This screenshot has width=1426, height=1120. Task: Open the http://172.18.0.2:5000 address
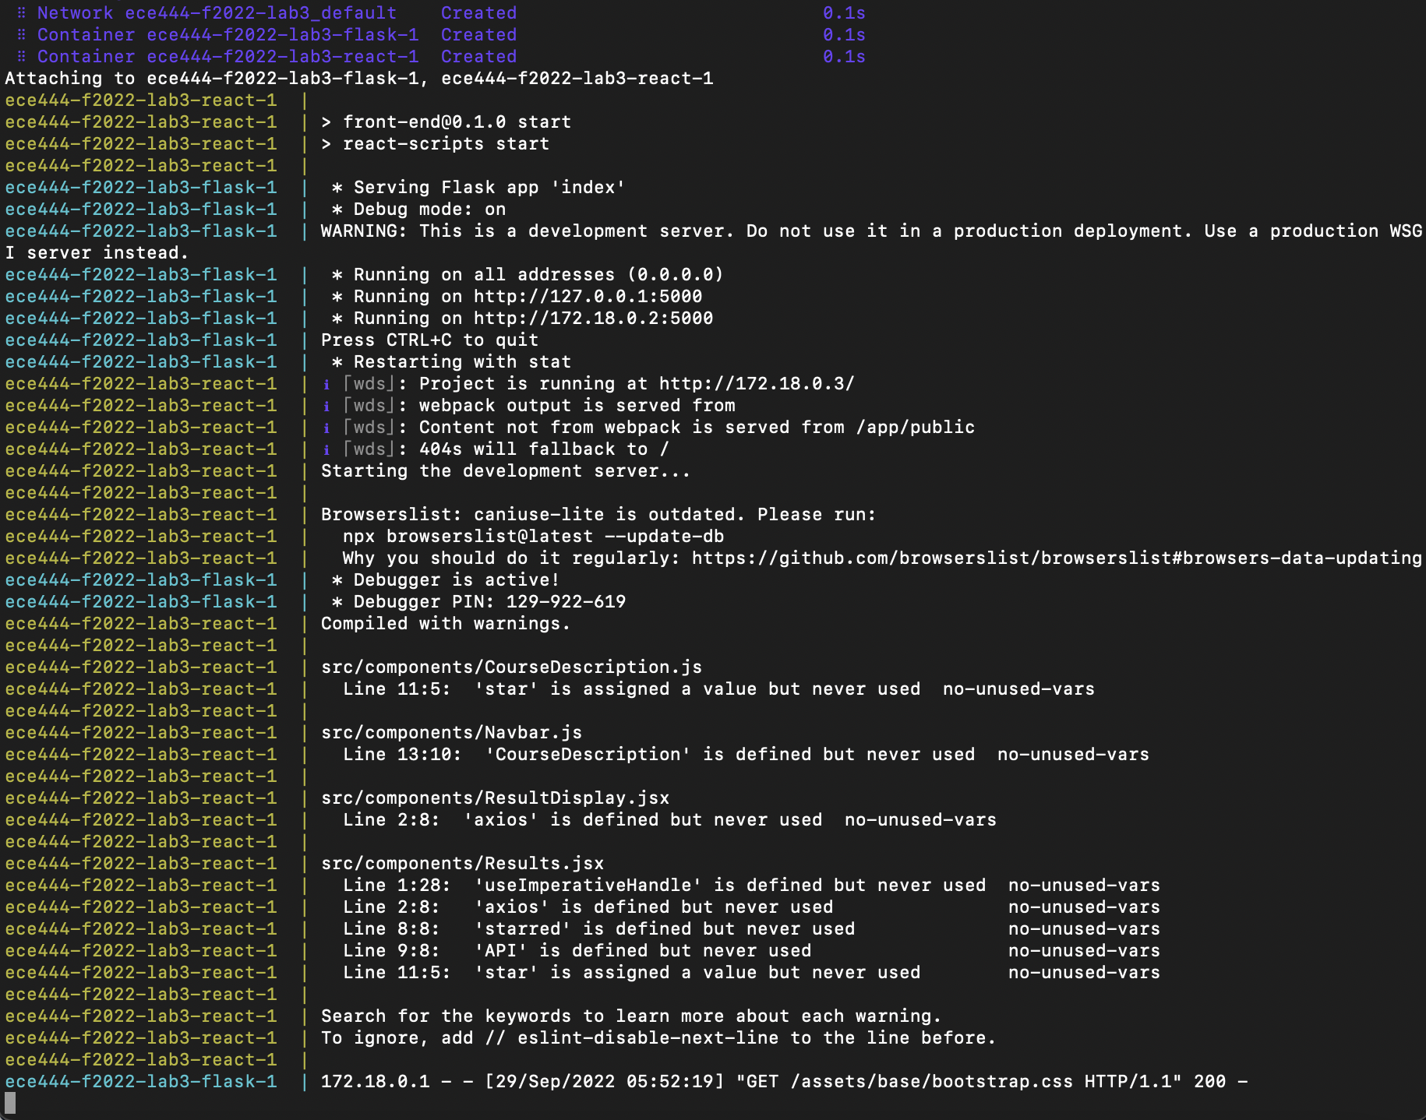coord(593,319)
